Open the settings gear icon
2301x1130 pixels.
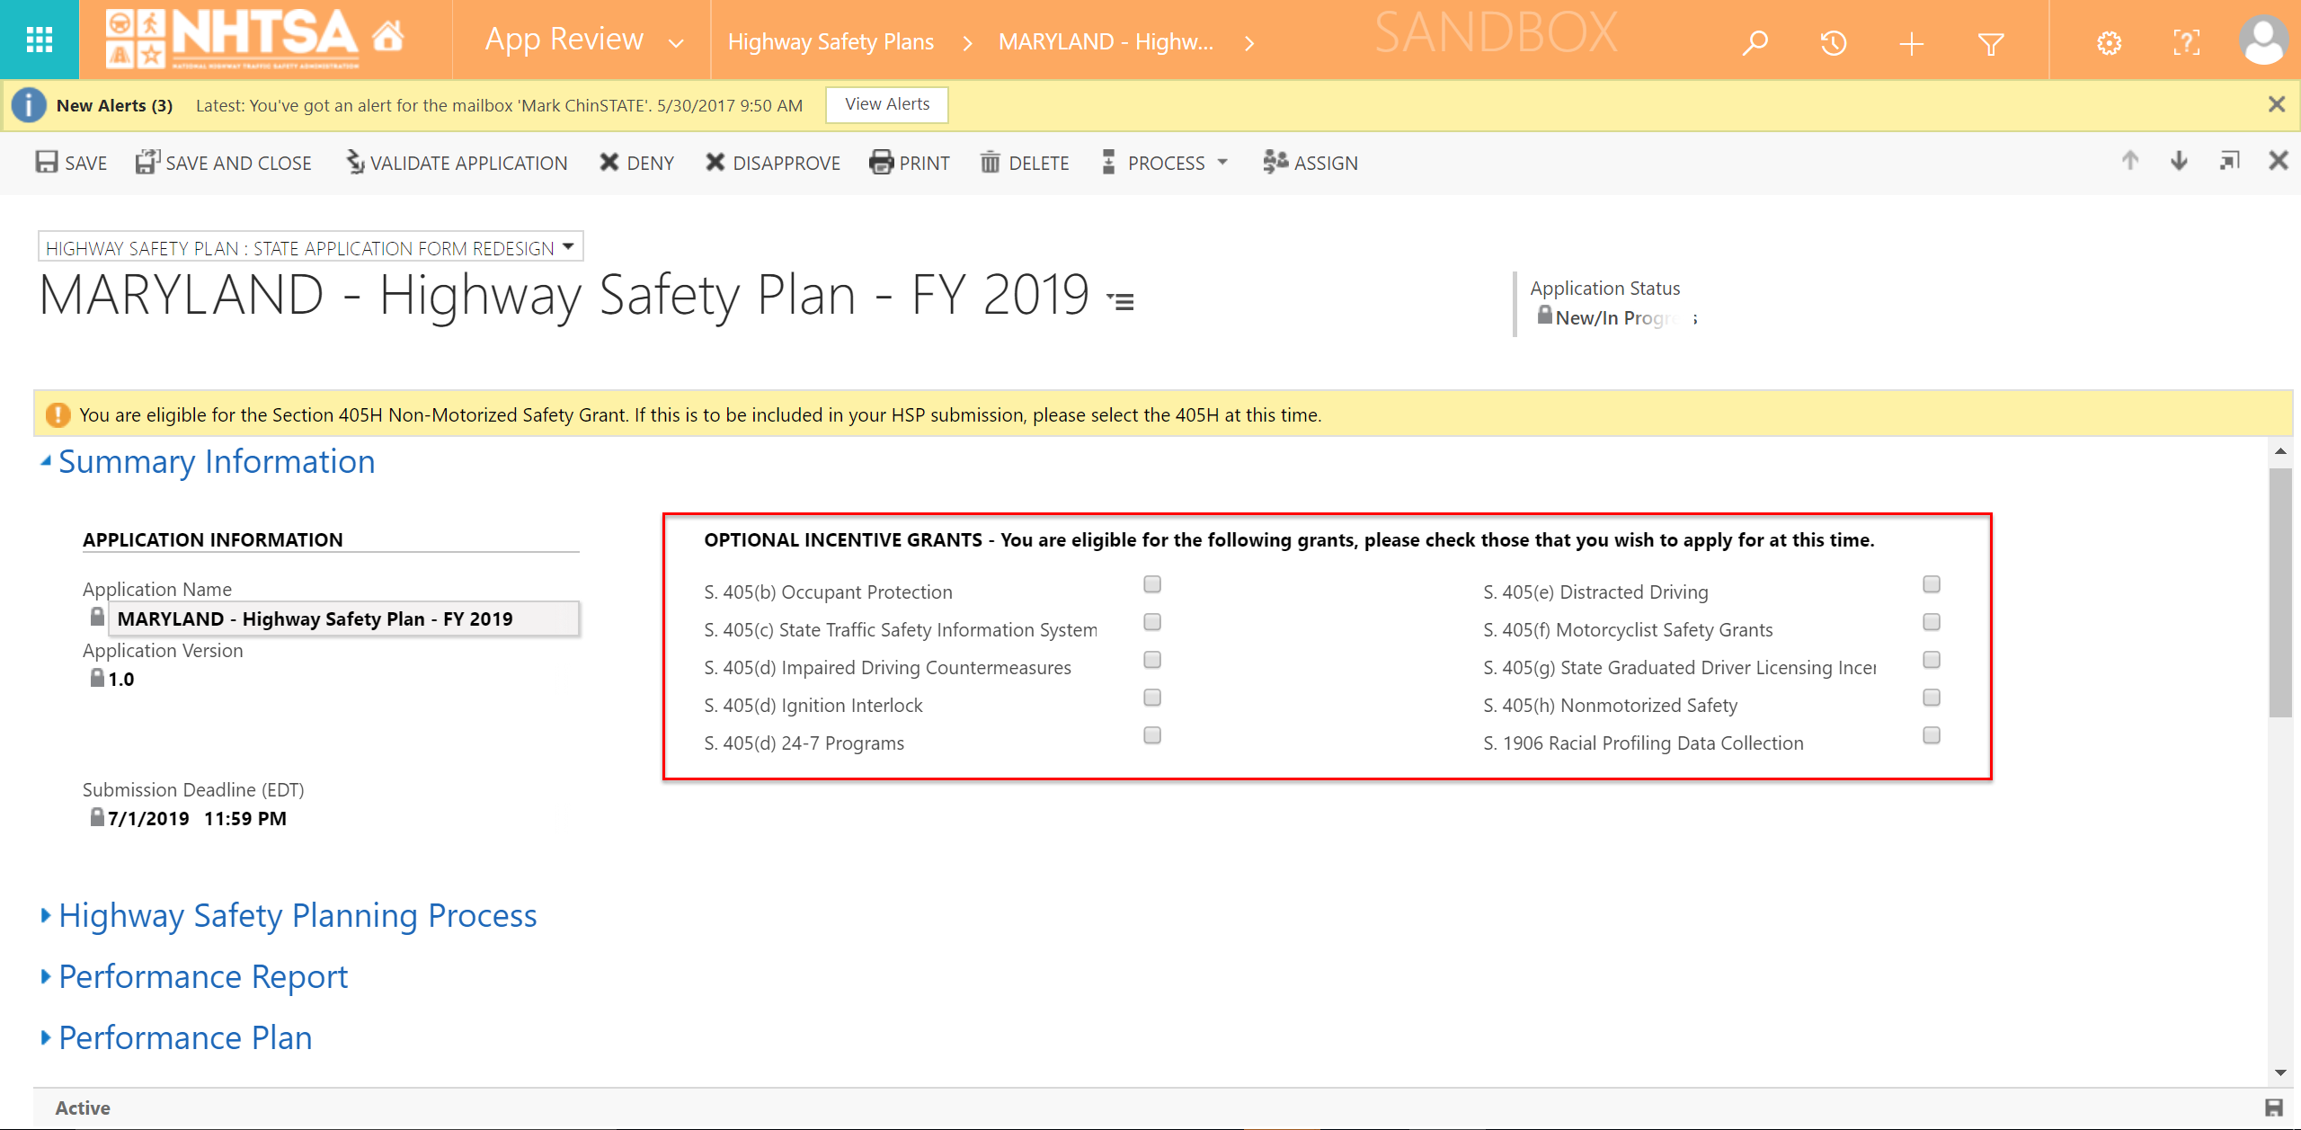2109,42
